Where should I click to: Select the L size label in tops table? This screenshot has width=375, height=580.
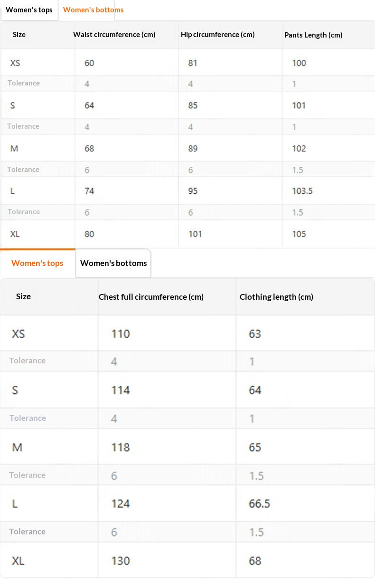coord(15,504)
